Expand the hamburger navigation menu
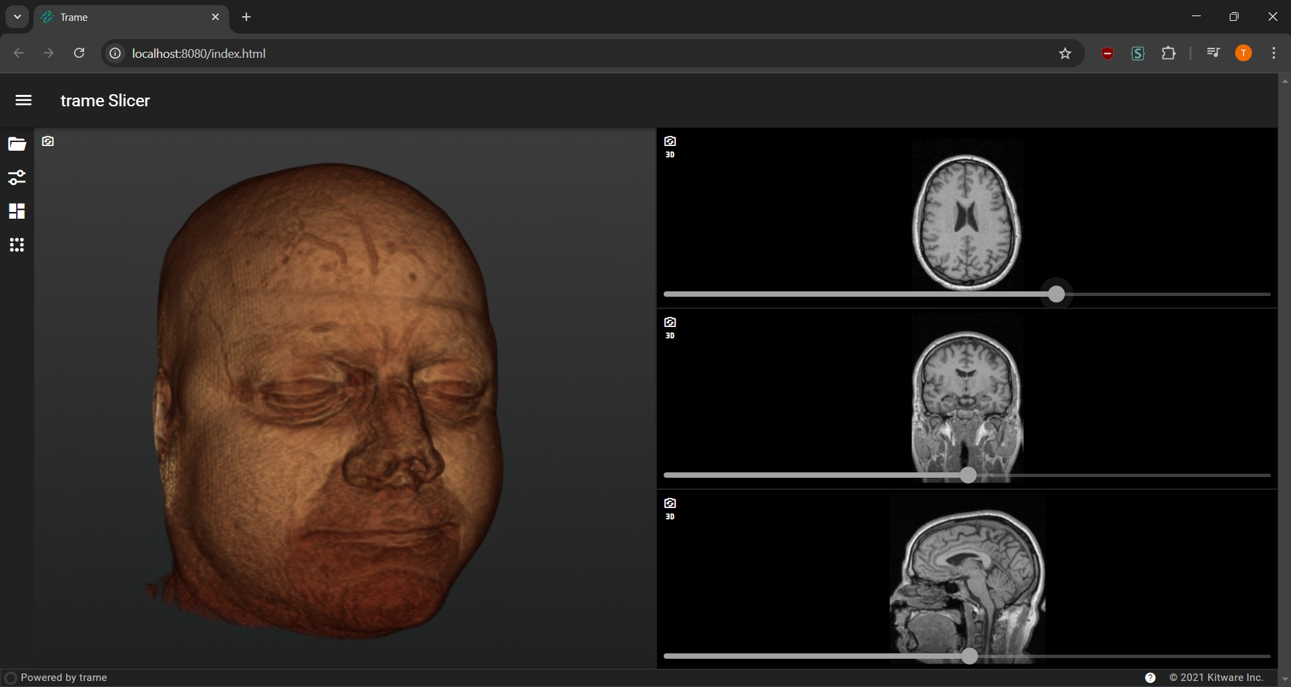This screenshot has width=1291, height=687. (24, 100)
